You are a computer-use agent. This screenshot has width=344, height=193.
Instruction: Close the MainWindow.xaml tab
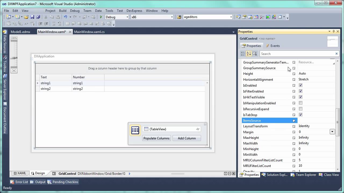click(x=70, y=32)
